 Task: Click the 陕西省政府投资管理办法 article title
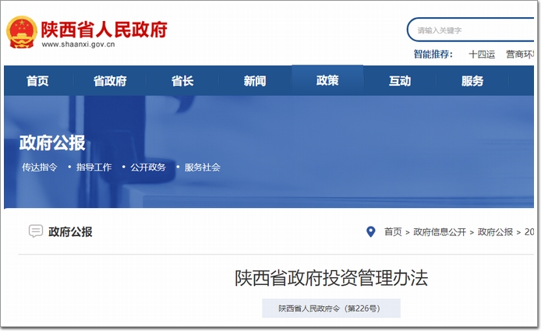click(331, 278)
